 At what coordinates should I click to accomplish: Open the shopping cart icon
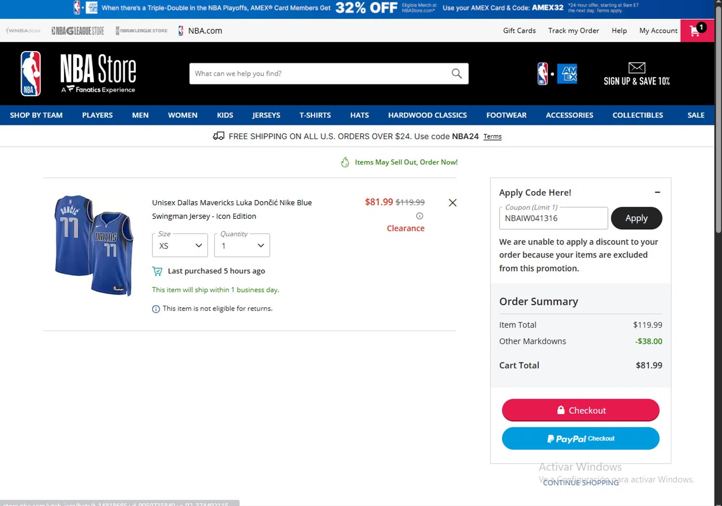(697, 30)
